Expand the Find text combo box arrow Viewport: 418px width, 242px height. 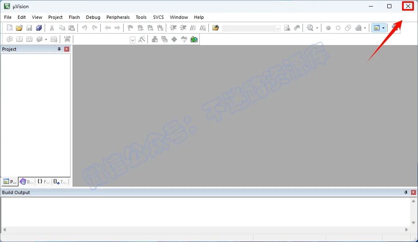(x=278, y=28)
